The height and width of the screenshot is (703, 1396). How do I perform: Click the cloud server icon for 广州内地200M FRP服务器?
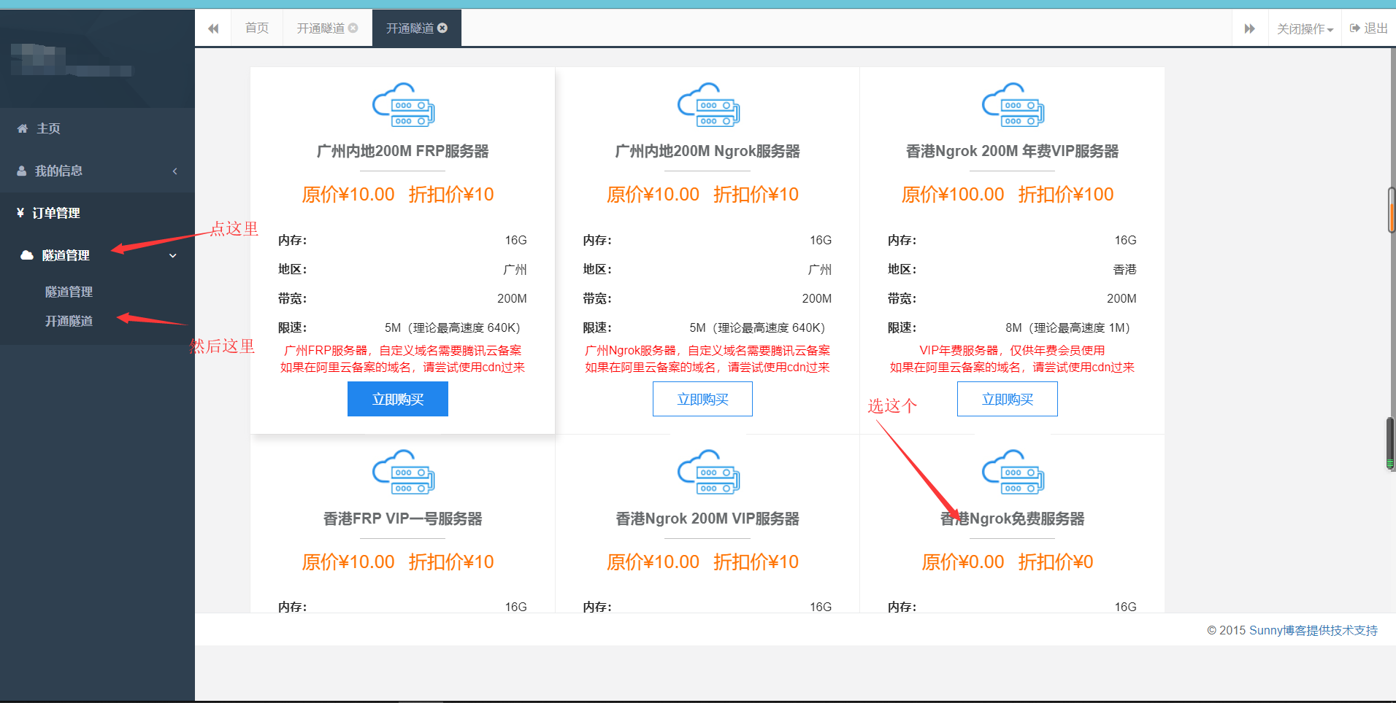pyautogui.click(x=403, y=104)
